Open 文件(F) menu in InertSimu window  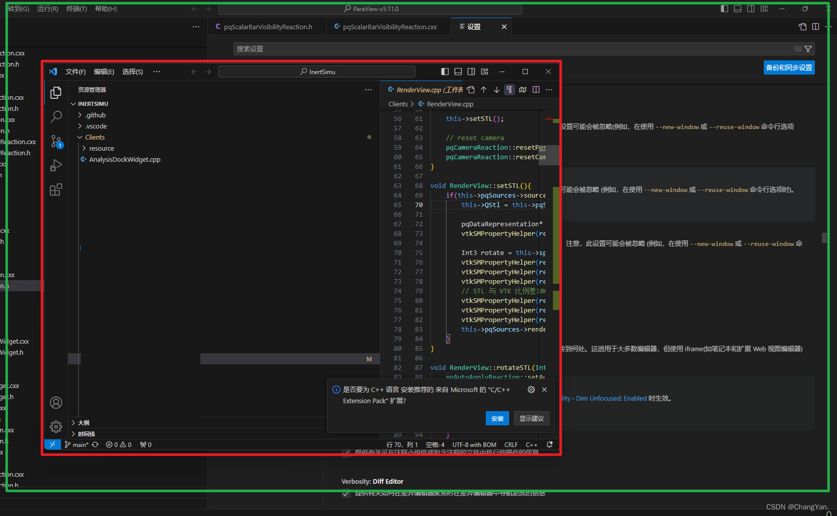pos(76,72)
